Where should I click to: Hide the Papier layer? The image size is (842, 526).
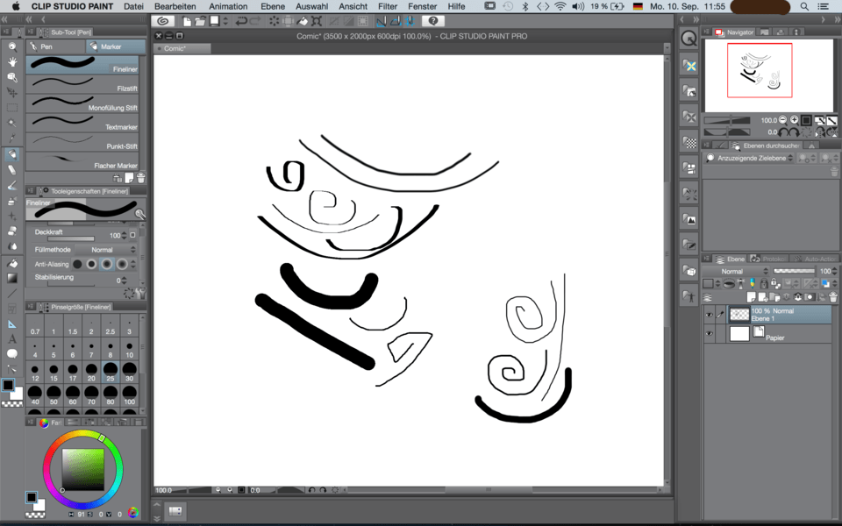tap(710, 333)
